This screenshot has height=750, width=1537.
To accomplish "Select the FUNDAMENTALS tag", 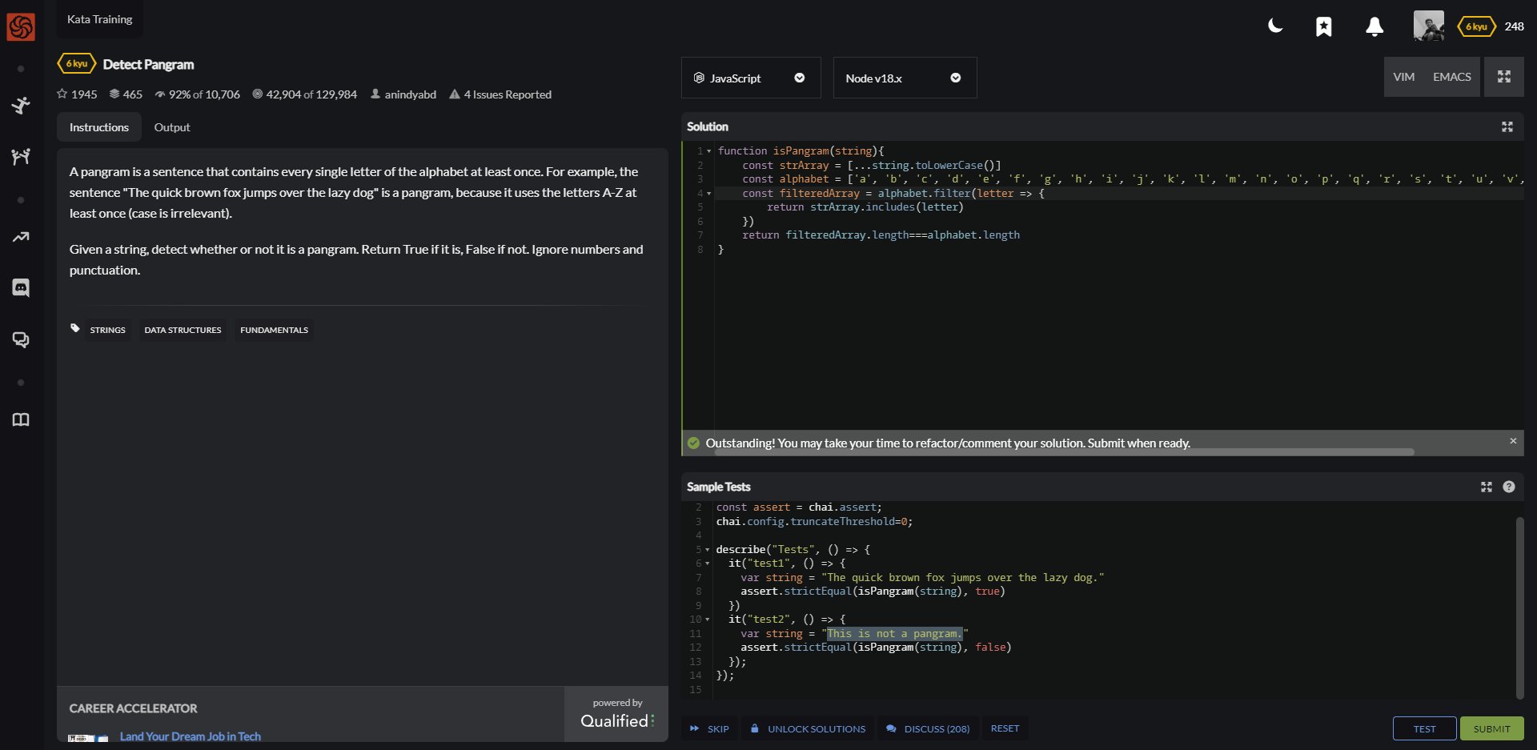I will 274,330.
